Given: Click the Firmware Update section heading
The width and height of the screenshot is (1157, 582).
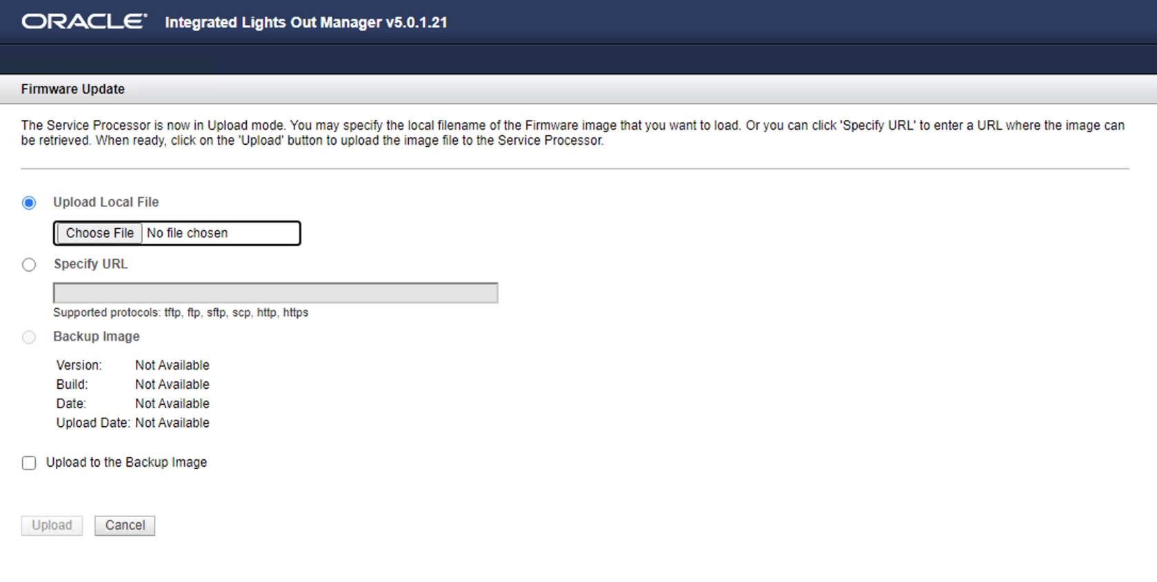Looking at the screenshot, I should click(x=73, y=89).
